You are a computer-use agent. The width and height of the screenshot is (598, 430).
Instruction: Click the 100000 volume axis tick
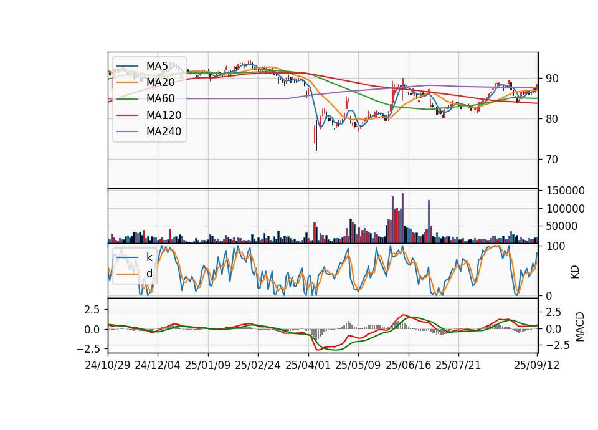(x=565, y=209)
